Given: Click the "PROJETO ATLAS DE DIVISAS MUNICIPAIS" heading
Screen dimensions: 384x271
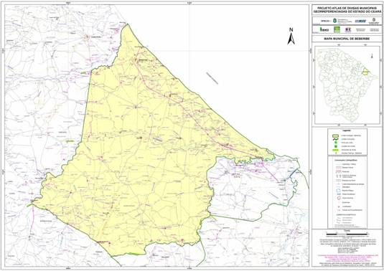Looking at the screenshot, I should 347,8.
